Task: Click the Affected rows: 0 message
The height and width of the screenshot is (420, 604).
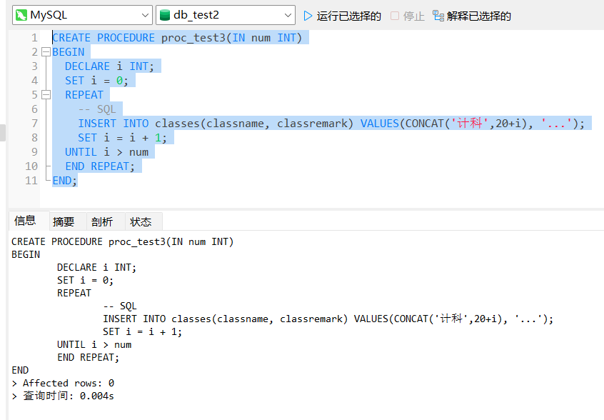Action: 63,383
